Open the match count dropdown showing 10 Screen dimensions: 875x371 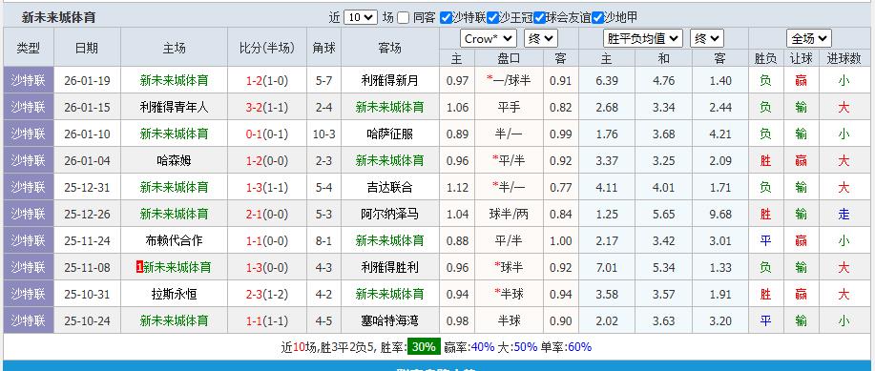pos(361,17)
